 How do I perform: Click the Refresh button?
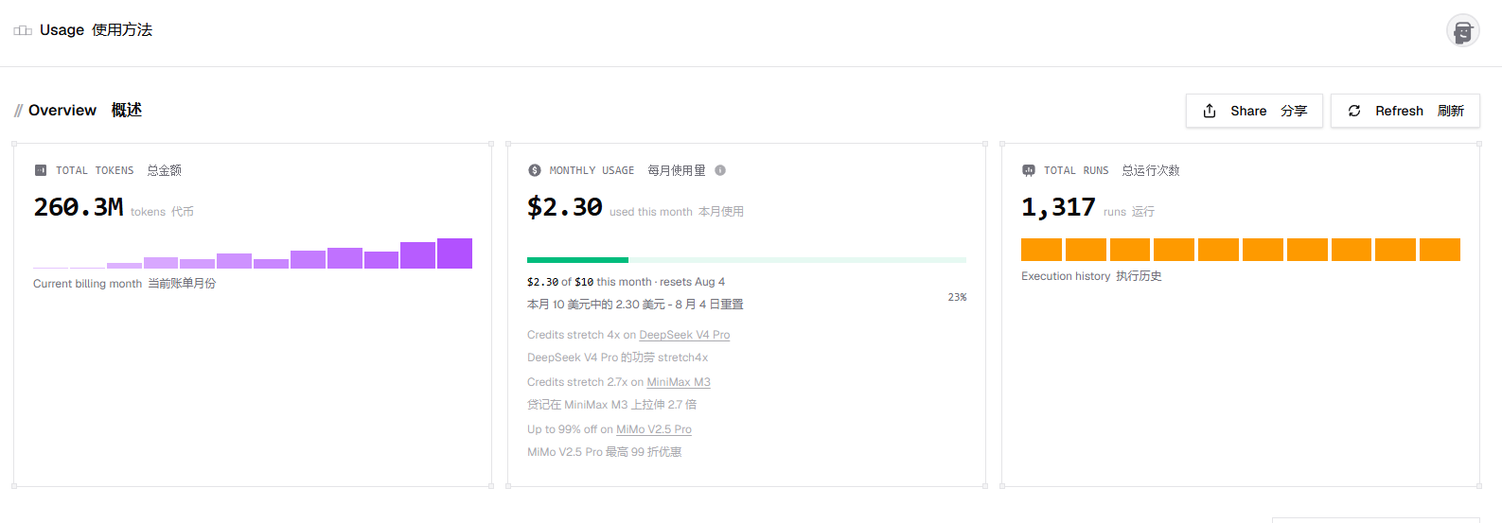(x=1405, y=111)
